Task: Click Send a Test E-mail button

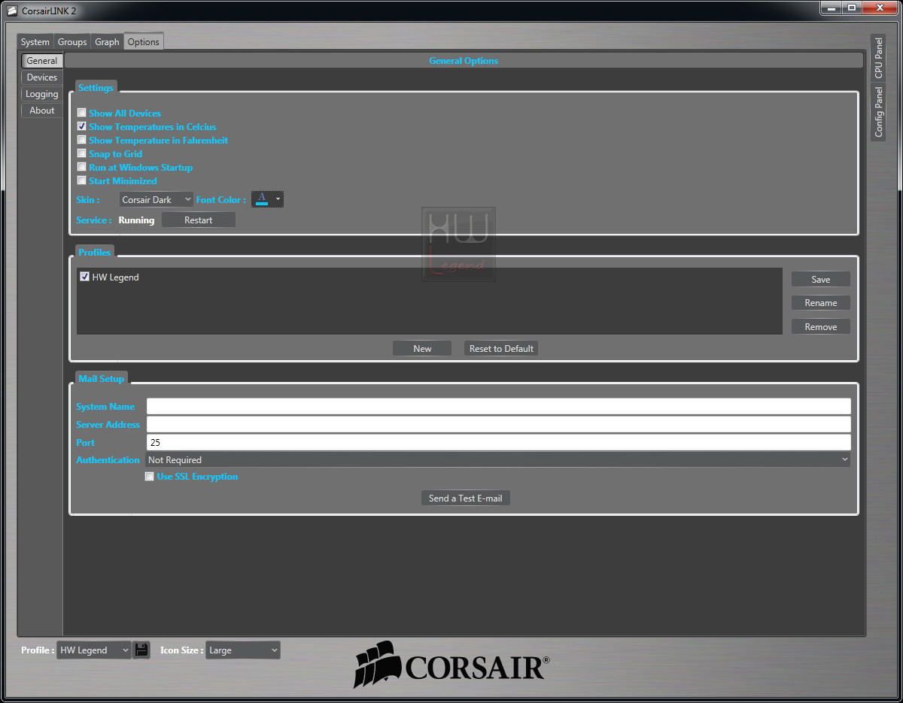Action: (466, 498)
